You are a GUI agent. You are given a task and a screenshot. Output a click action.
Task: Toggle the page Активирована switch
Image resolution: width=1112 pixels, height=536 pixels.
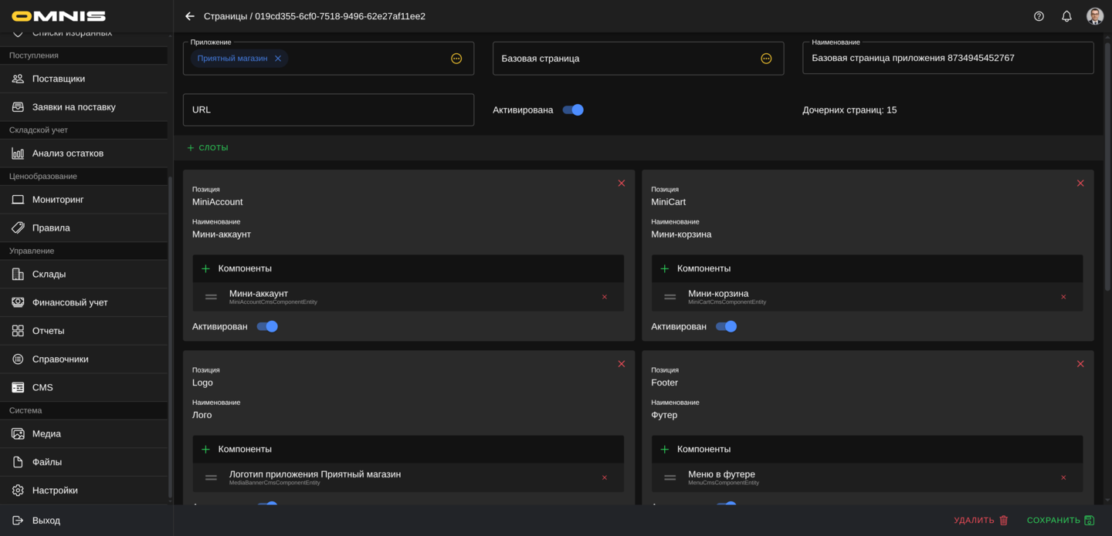pos(573,110)
